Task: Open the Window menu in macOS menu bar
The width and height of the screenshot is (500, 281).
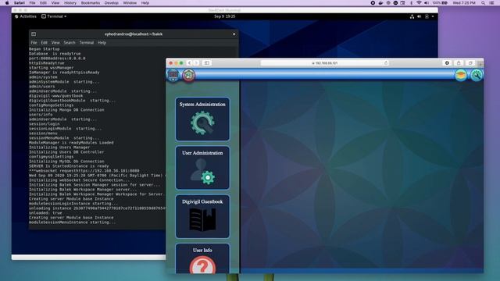Action: 130,3
